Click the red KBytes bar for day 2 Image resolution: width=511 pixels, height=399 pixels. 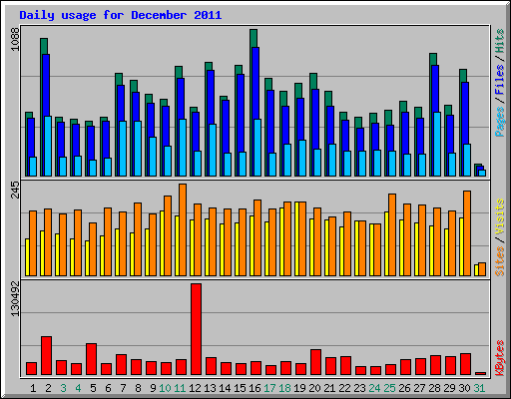(x=47, y=356)
